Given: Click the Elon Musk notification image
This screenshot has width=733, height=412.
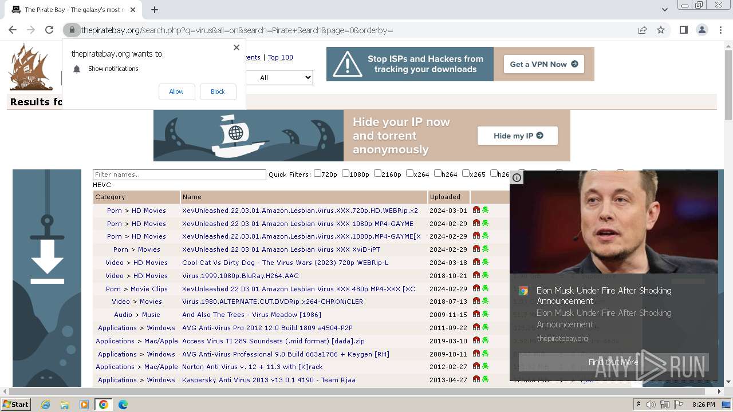Looking at the screenshot, I should (614, 222).
